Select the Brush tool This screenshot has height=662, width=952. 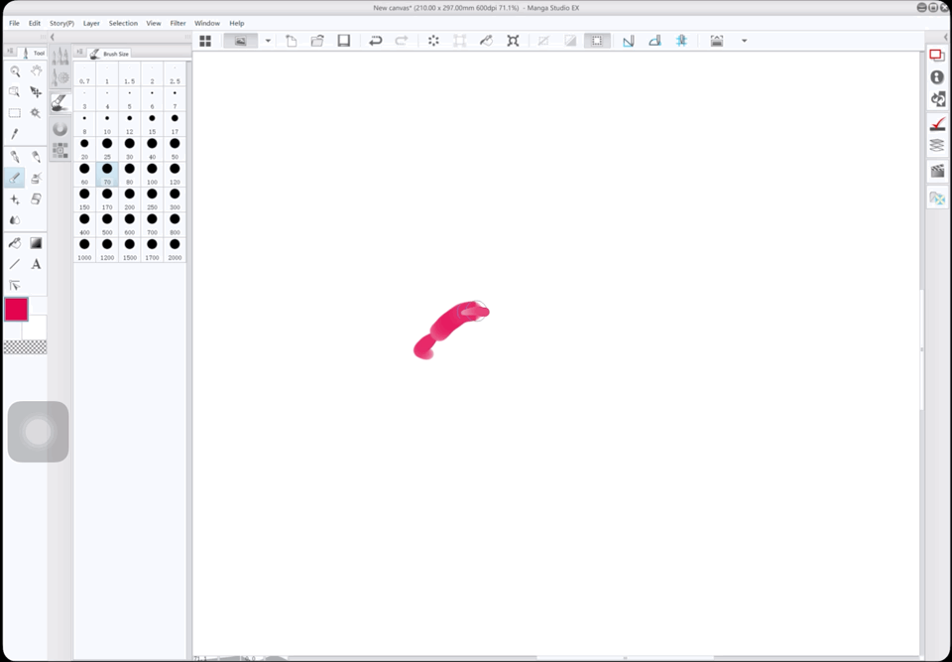coord(15,178)
